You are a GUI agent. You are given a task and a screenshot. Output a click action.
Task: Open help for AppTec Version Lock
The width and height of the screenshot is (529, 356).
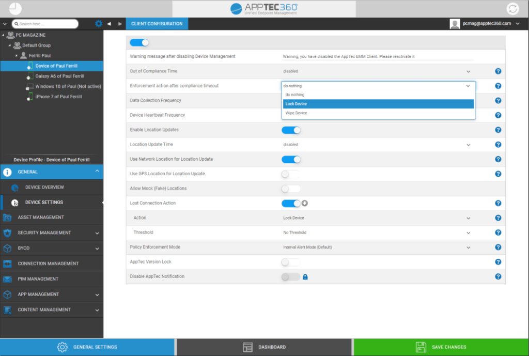click(x=498, y=262)
